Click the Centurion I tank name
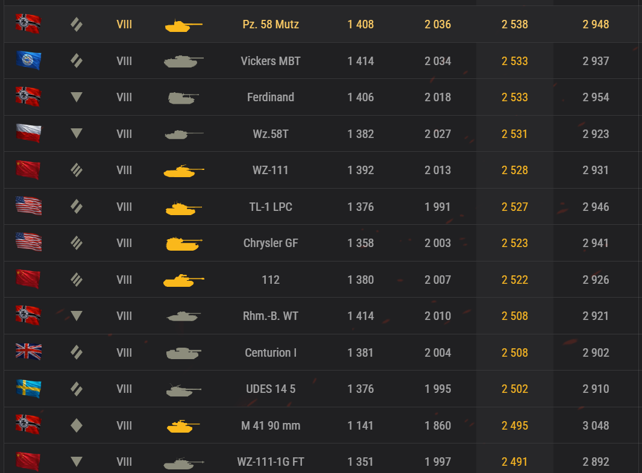 pos(271,352)
